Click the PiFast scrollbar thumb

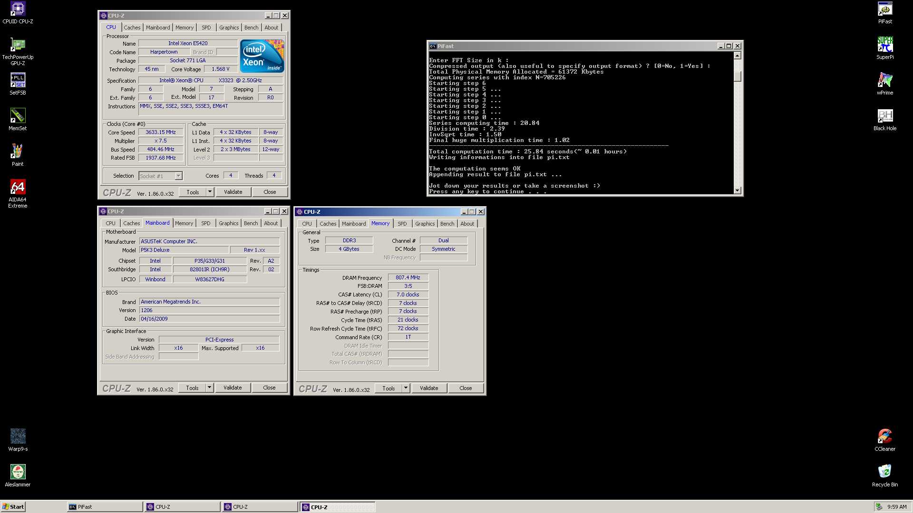click(738, 76)
